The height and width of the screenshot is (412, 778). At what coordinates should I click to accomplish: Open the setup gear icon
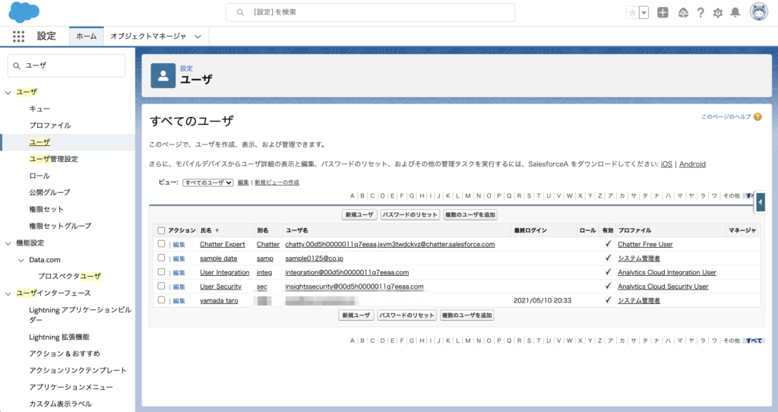click(718, 13)
